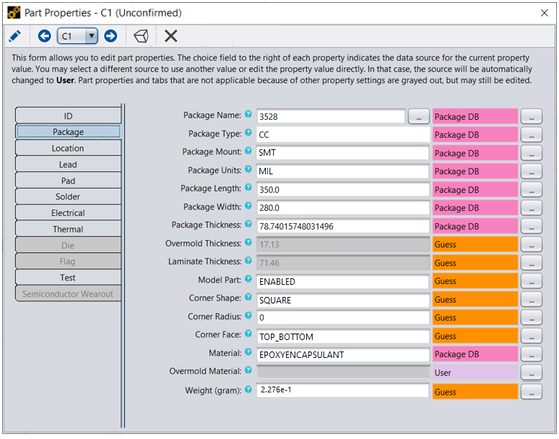559x439 pixels.
Task: Open the Lead tab
Action: pyautogui.click(x=68, y=164)
